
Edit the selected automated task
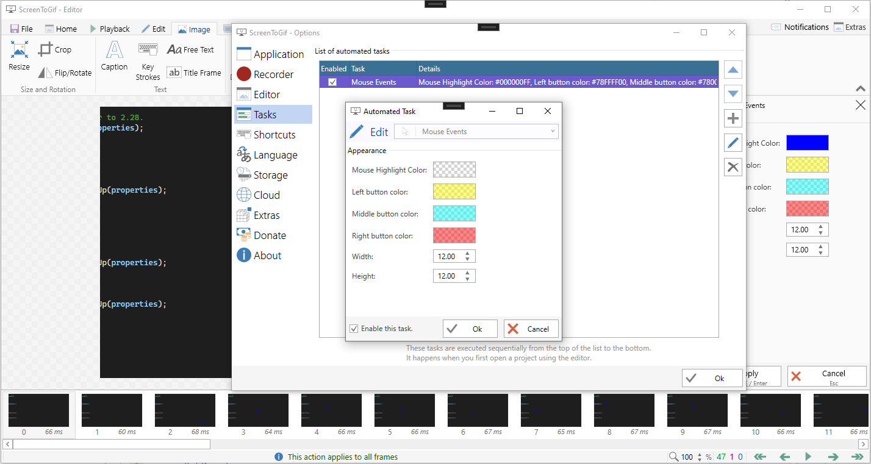(x=733, y=143)
